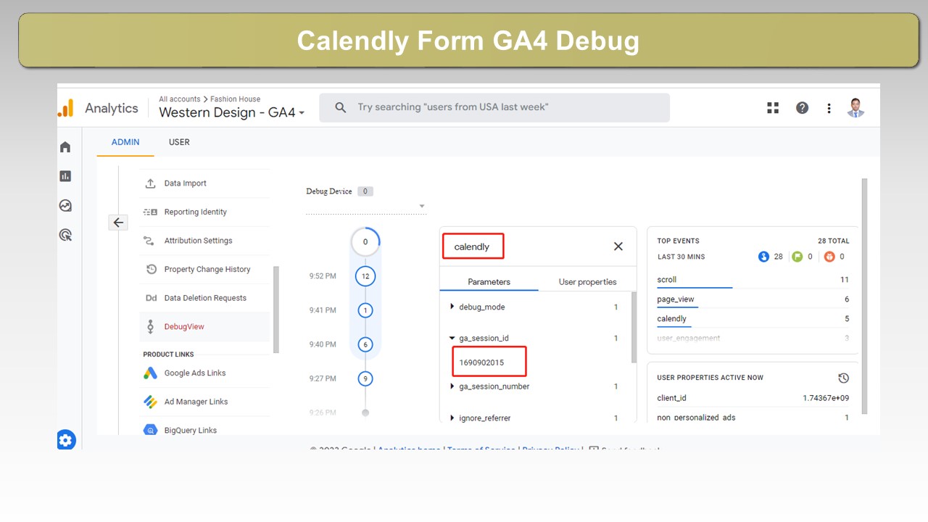Click the user properties history icon
928x522 pixels.
coord(843,378)
